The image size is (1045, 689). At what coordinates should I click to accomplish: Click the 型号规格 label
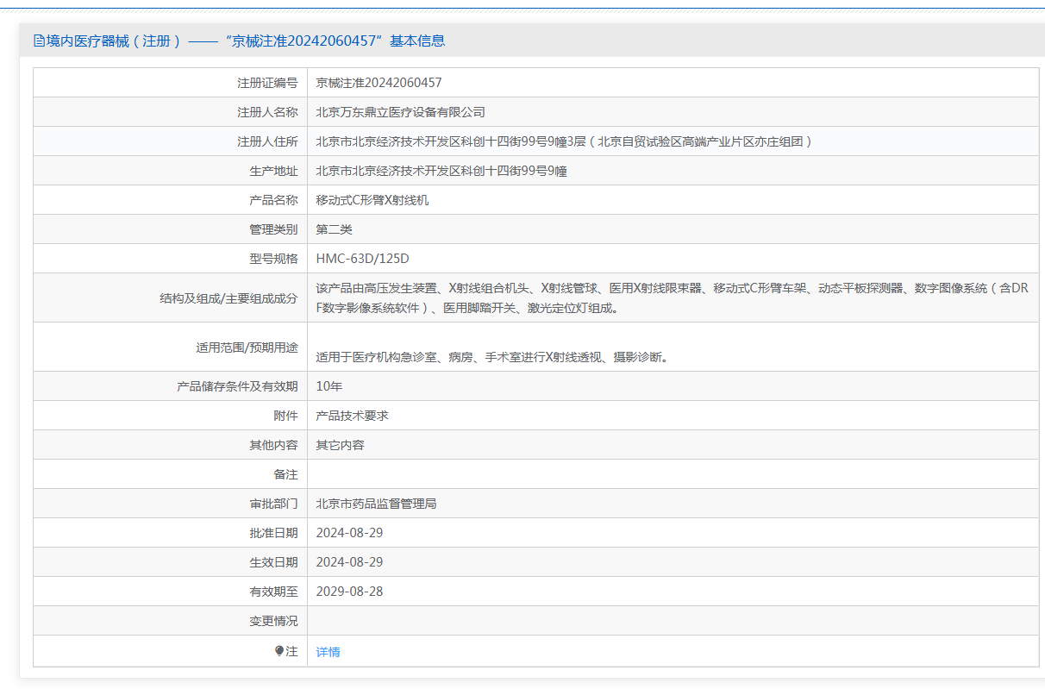coord(273,259)
